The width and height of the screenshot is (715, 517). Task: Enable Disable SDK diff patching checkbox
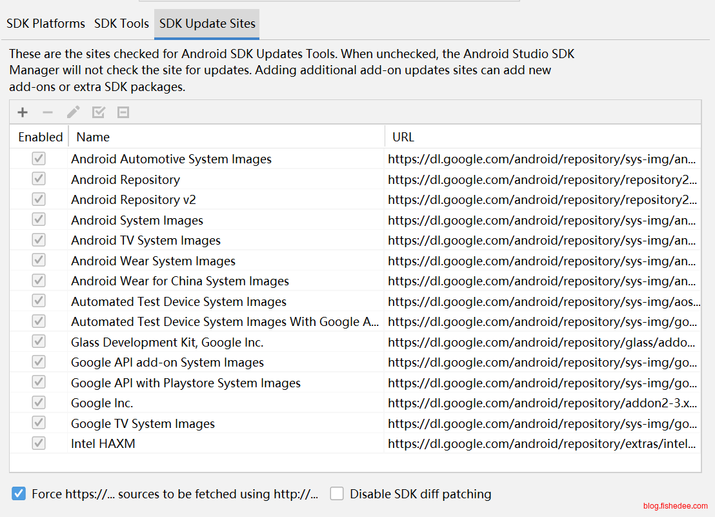337,494
